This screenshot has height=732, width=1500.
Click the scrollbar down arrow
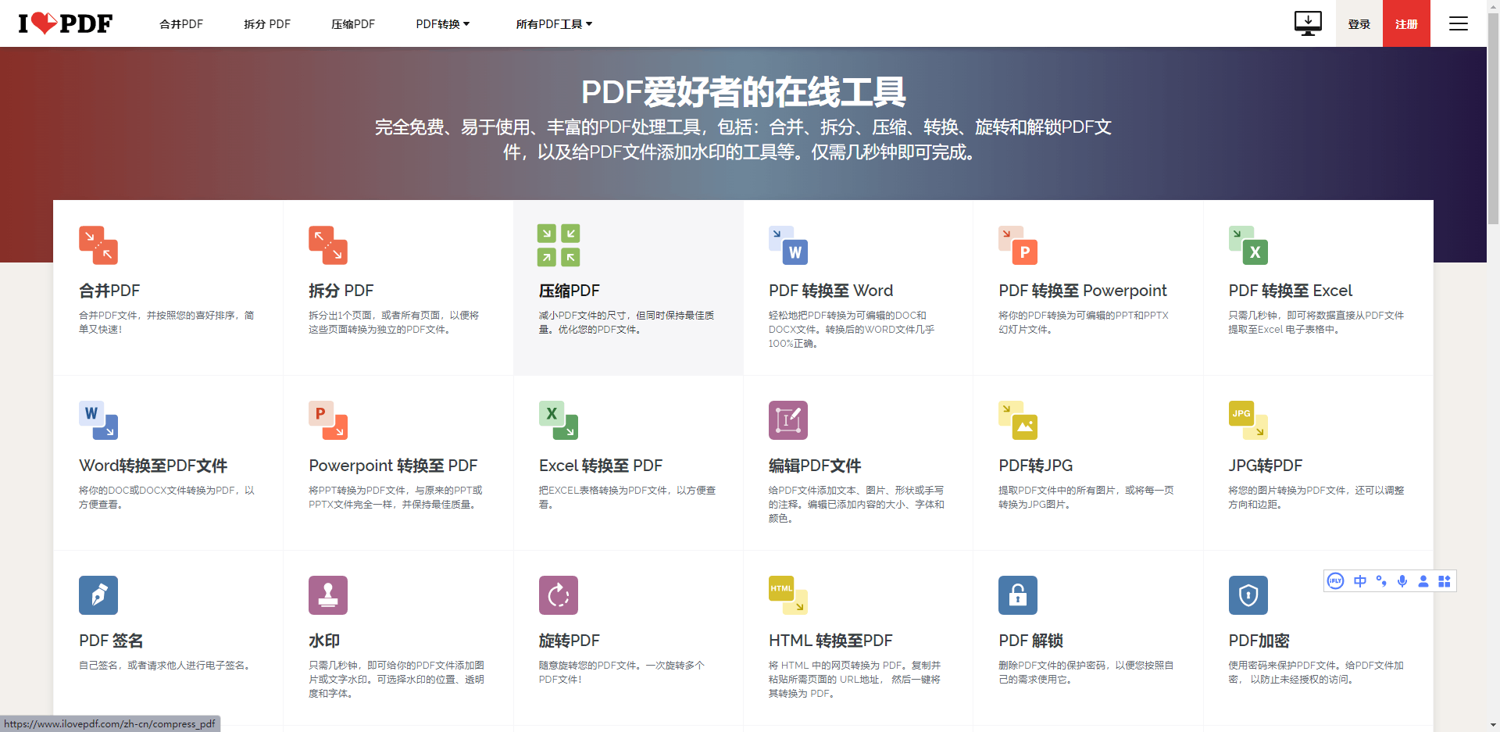point(1493,725)
